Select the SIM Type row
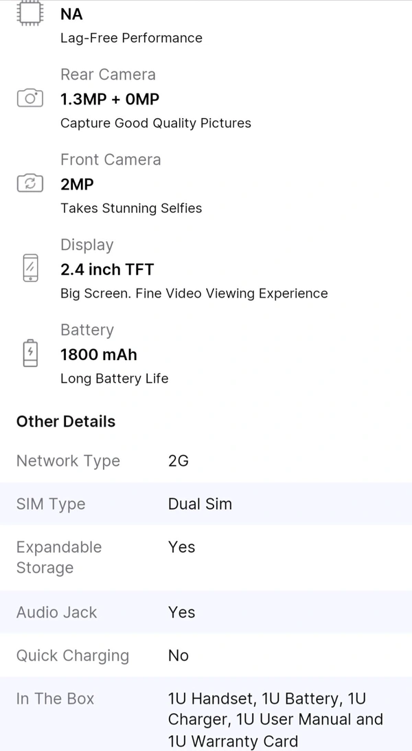The image size is (412, 751). point(206,504)
